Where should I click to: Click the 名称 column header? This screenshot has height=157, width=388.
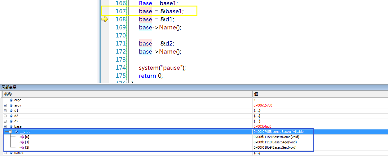(127, 94)
